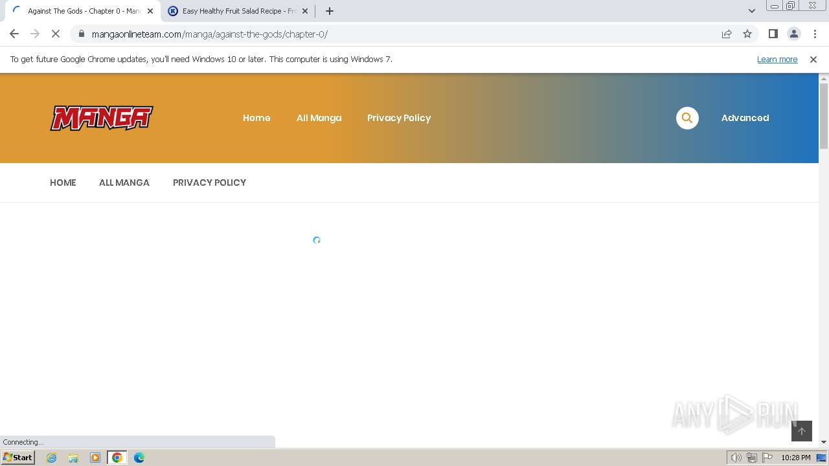Bookmark this page with star icon
The width and height of the screenshot is (829, 466).
coord(747,34)
